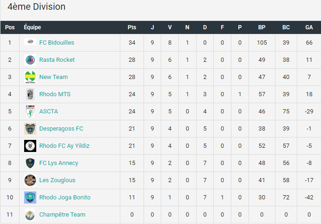321x224 pixels.
Task: Open the FC Bidouilles team link
Action: pos(57,43)
